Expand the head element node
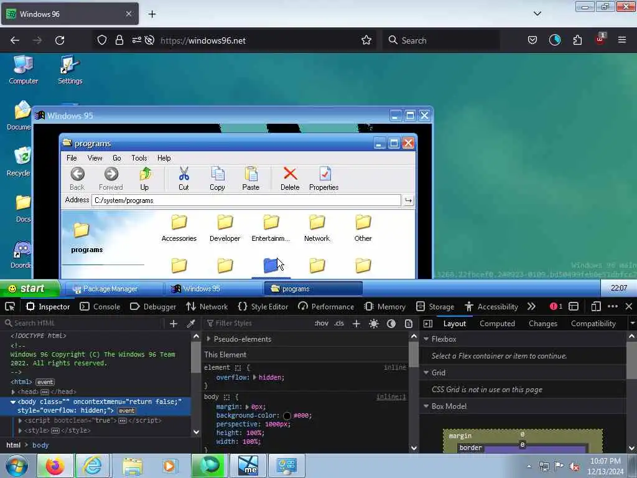The image size is (637, 478). tap(14, 392)
